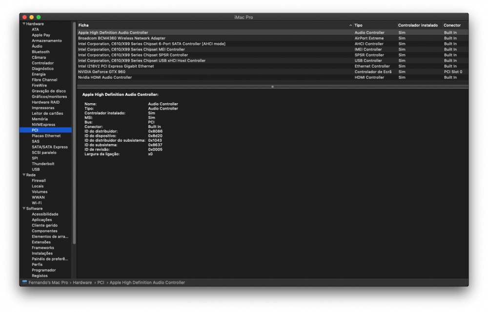Click Fernando's Mac Pro in path bar

pyautogui.click(x=48, y=282)
